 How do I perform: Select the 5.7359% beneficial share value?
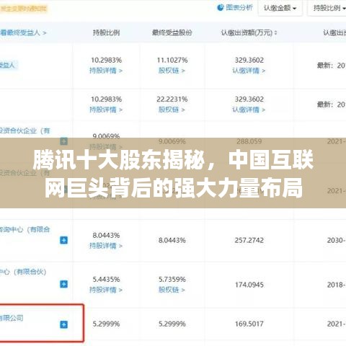(172, 280)
